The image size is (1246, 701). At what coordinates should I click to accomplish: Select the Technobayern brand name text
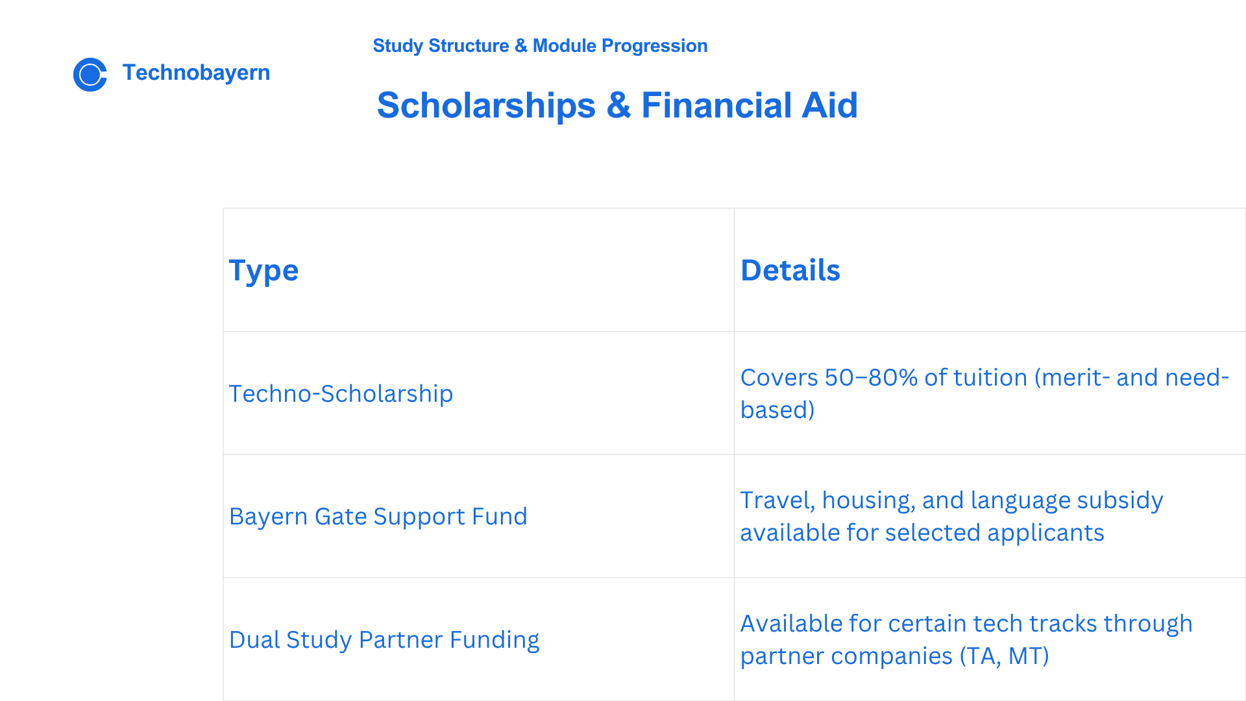pos(196,73)
